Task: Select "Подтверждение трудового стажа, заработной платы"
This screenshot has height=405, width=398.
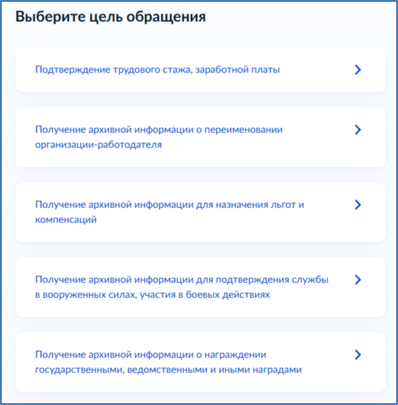Action: coord(157,69)
